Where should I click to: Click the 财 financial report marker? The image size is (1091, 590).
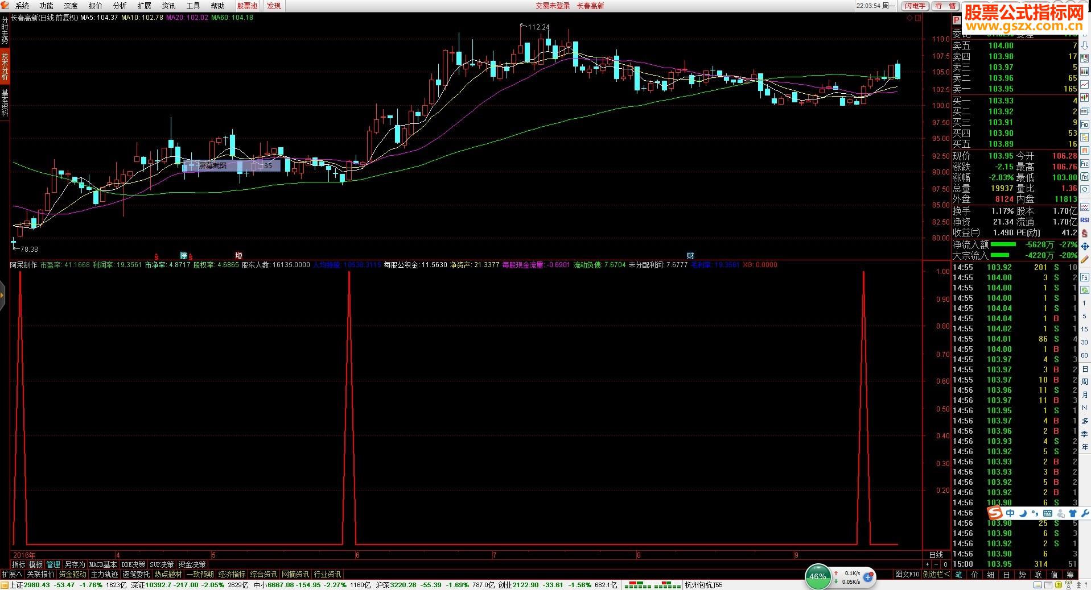pyautogui.click(x=690, y=255)
